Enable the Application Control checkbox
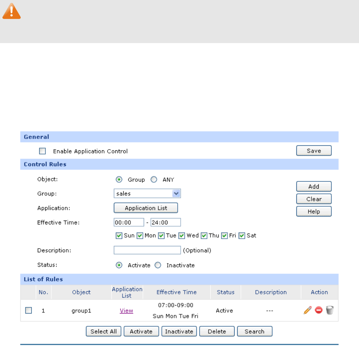359x346 pixels. point(43,151)
